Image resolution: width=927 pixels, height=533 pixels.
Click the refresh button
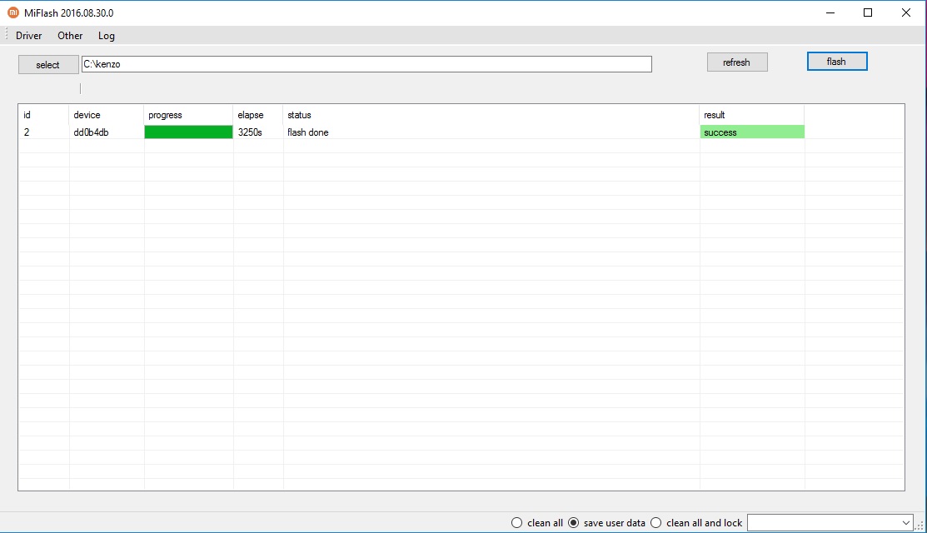[737, 62]
